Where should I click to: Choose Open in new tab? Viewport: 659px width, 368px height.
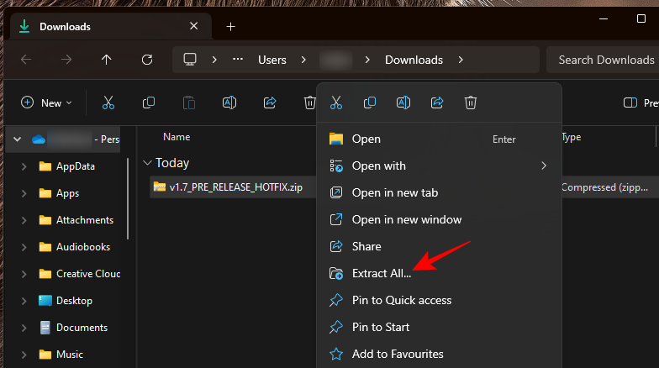395,192
